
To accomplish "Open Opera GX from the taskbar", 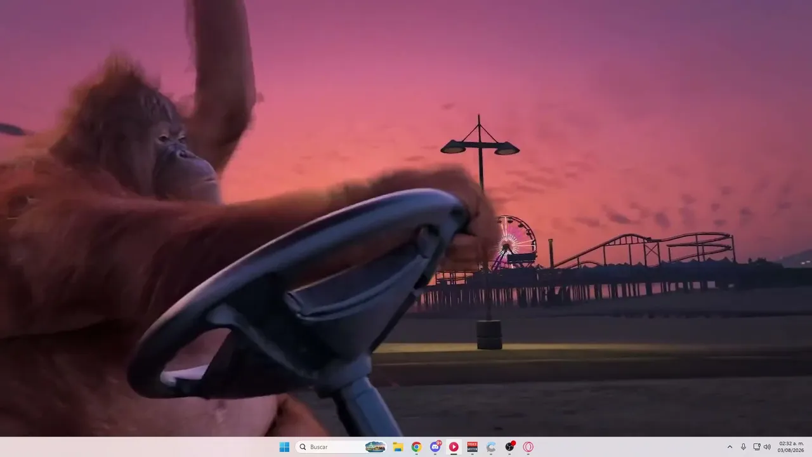I will (528, 447).
